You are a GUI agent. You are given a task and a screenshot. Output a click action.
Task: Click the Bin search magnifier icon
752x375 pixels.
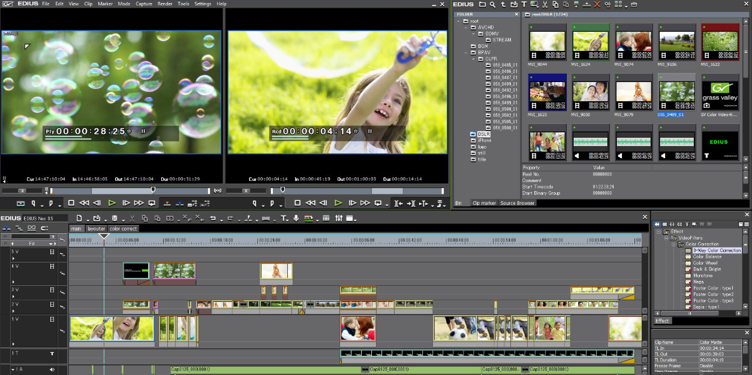(x=492, y=5)
